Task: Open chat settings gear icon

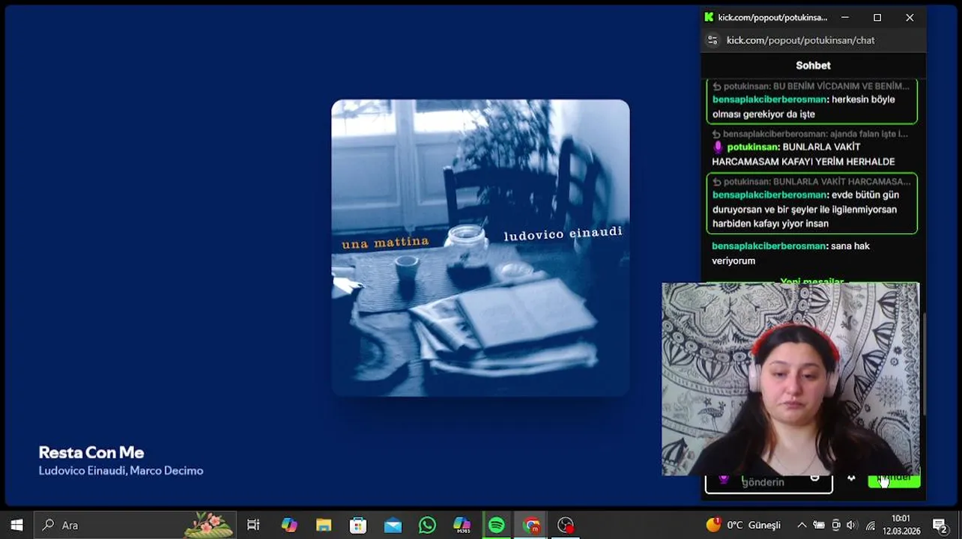Action: click(x=851, y=478)
